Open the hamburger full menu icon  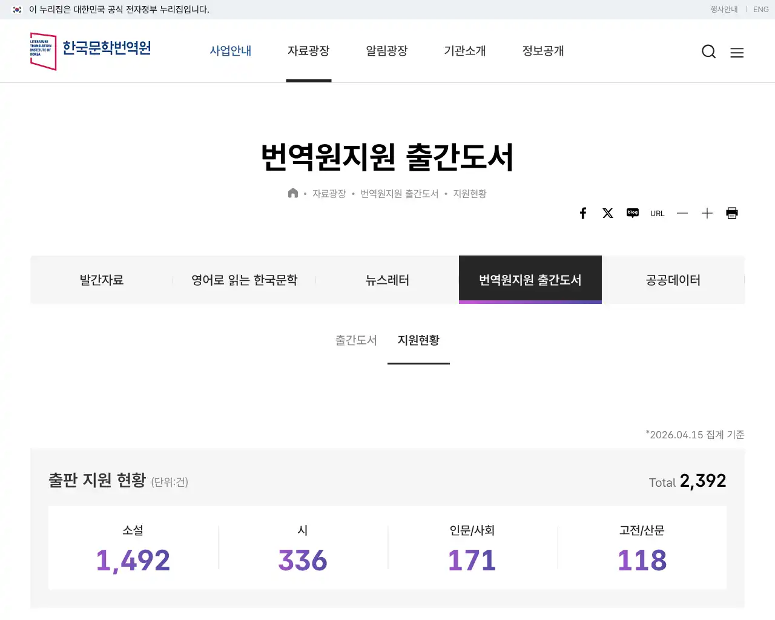[737, 53]
